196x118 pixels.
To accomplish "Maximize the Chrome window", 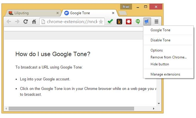I will pos(146,7).
